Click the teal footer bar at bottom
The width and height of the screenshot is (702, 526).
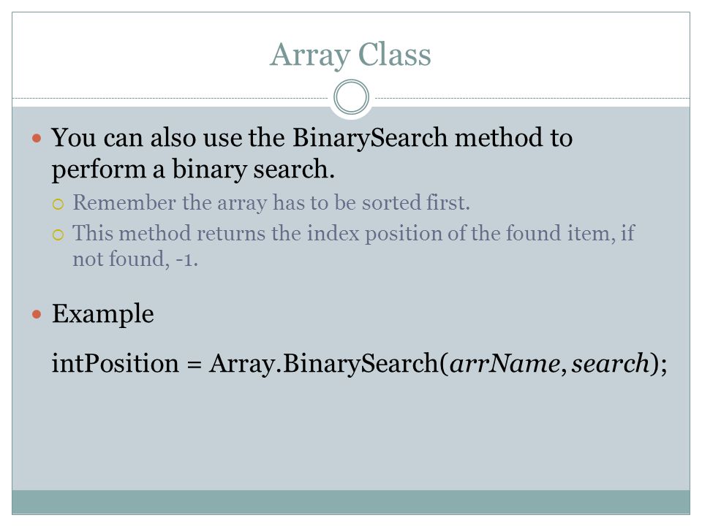pyautogui.click(x=351, y=502)
